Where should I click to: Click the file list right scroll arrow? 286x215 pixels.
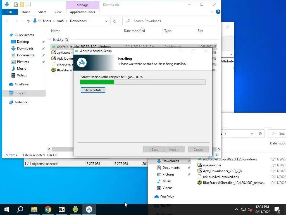click(x=219, y=149)
